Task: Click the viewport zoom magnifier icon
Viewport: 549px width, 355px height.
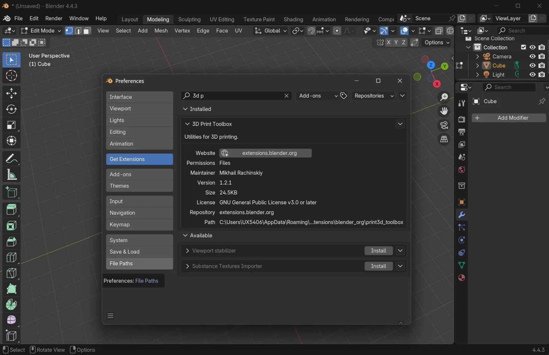Action: (x=444, y=97)
